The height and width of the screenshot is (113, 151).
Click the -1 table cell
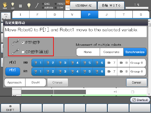102,92
